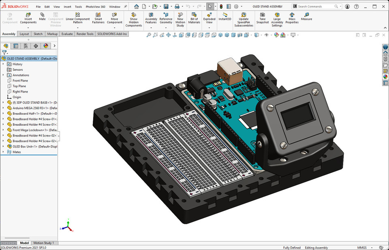Open the Mass Properties tool
Image resolution: width=389 pixels, height=250 pixels.
[x=293, y=18]
